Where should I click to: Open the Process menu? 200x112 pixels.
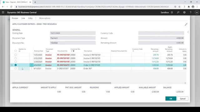click(15, 18)
